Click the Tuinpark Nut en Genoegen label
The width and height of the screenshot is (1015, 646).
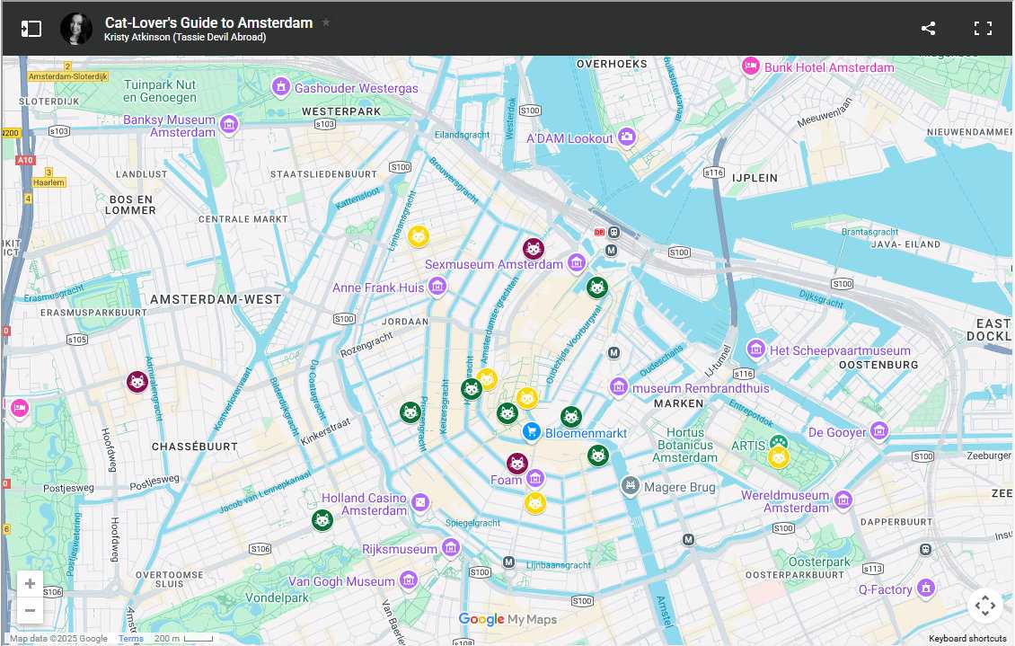click(159, 91)
